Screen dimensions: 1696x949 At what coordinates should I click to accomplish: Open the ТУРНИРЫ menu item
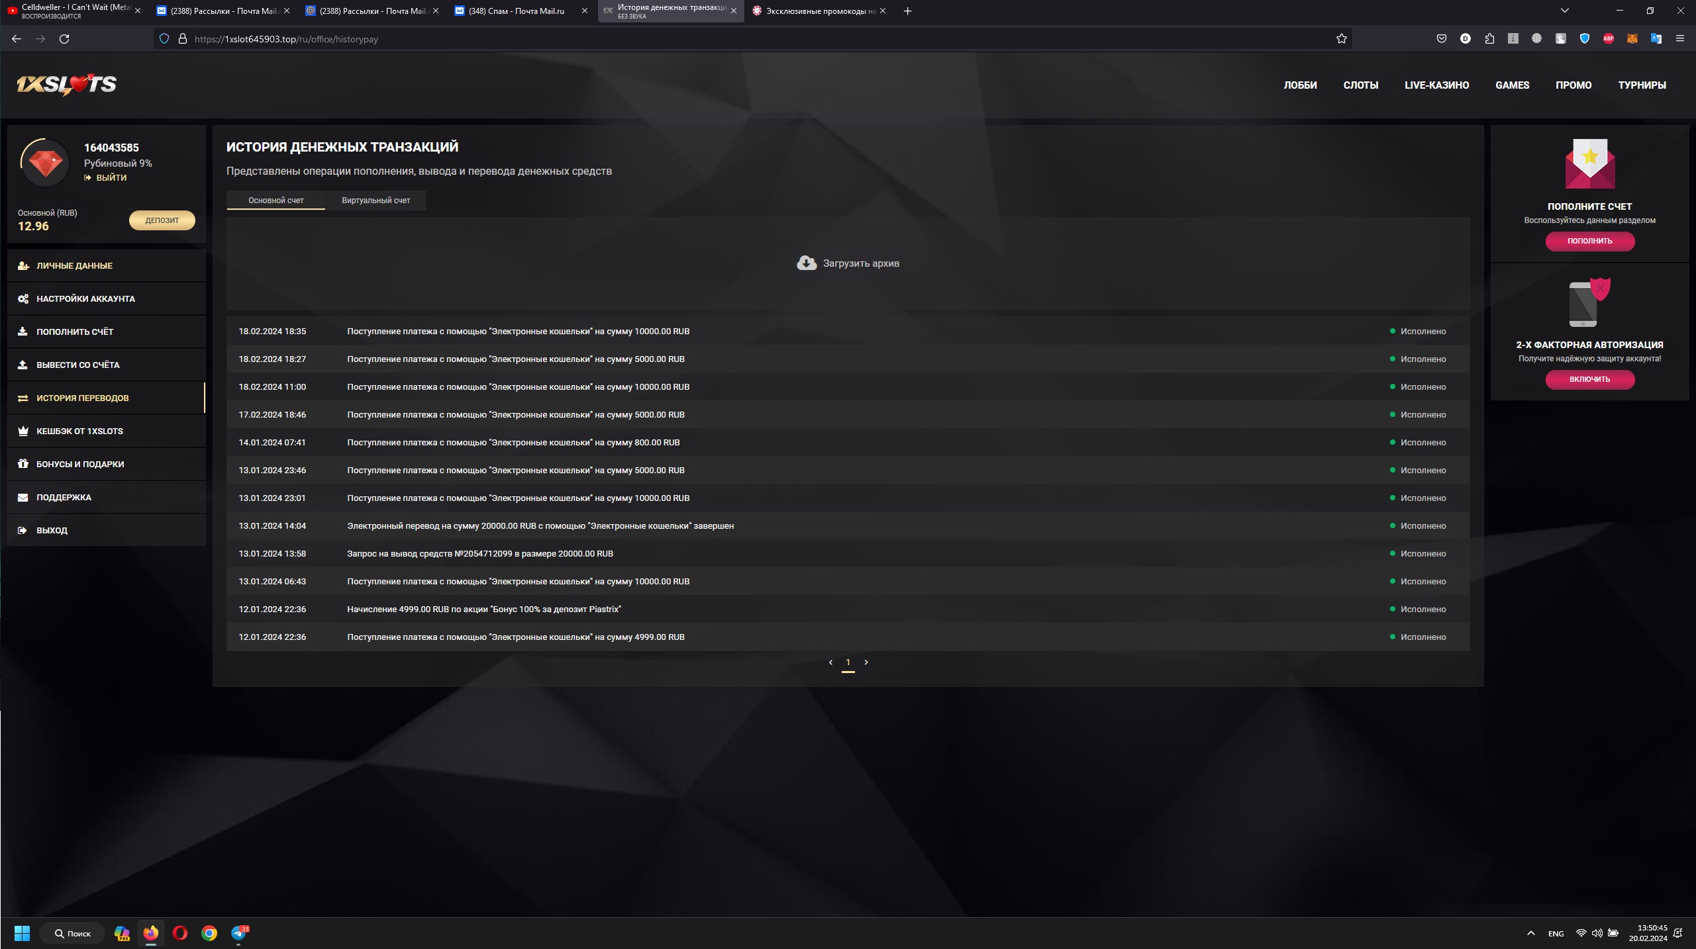click(x=1642, y=85)
